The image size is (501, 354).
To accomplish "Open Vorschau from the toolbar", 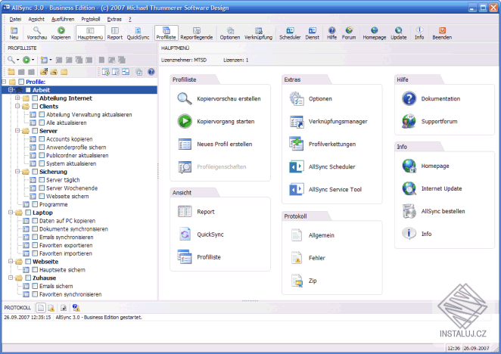I will coord(37,33).
